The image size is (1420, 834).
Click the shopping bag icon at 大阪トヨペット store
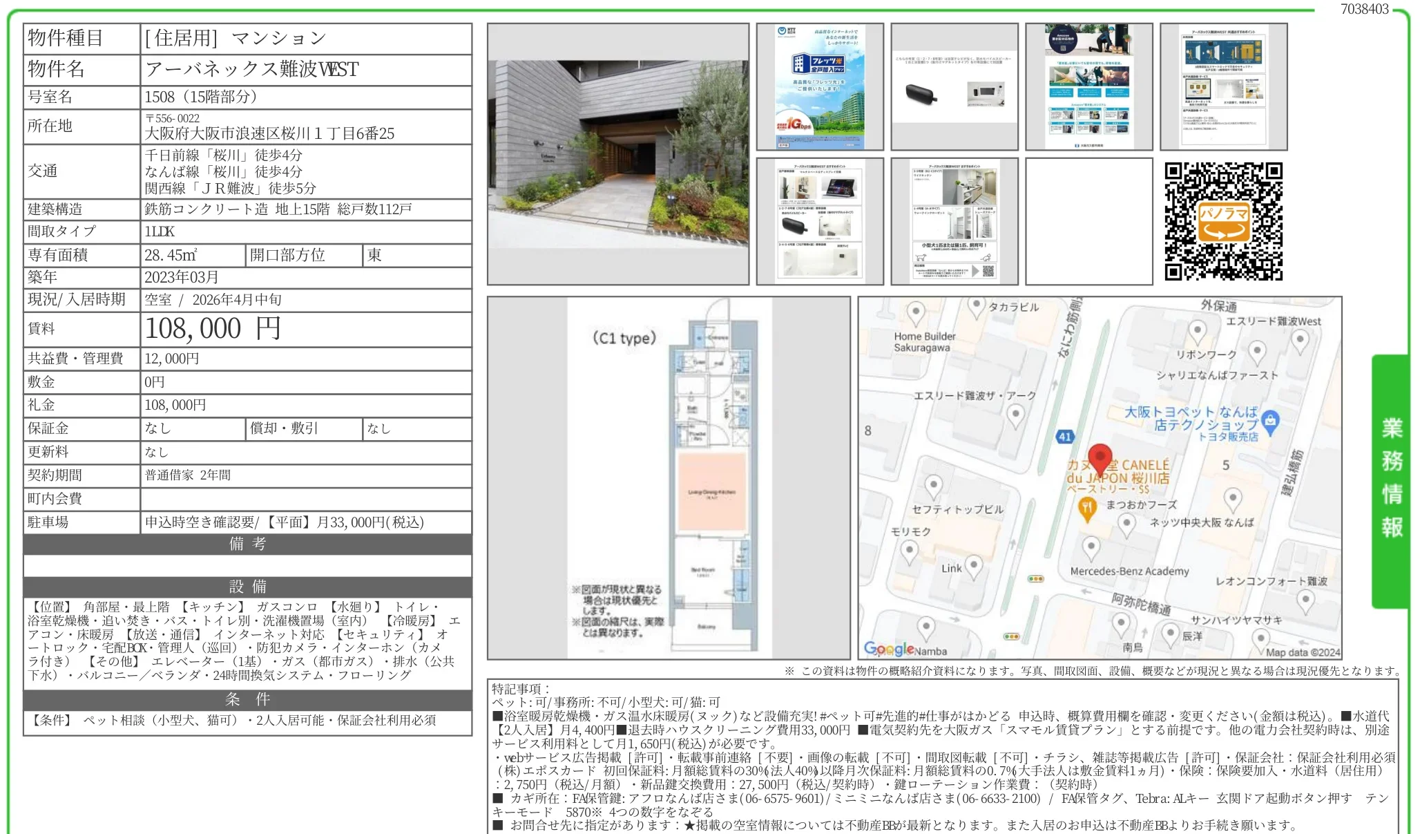coord(1271,421)
